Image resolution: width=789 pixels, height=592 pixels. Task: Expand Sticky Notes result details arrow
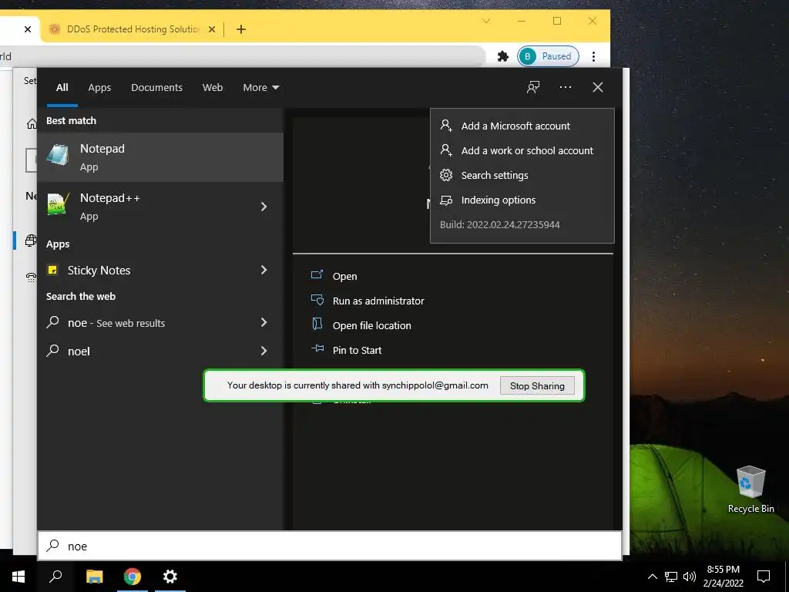(x=264, y=270)
